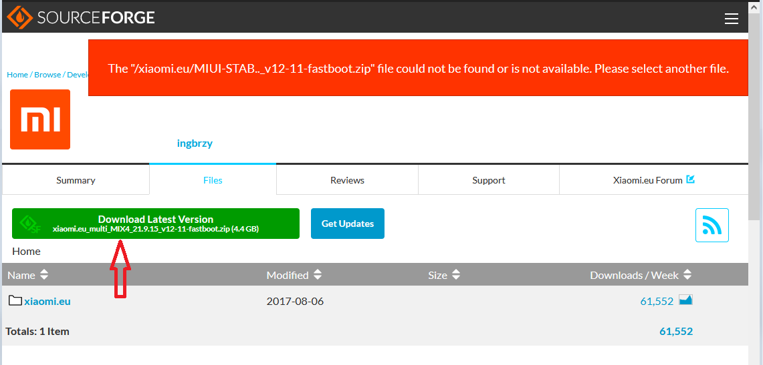Click the Get Updates button
Image resolution: width=763 pixels, height=365 pixels.
348,224
